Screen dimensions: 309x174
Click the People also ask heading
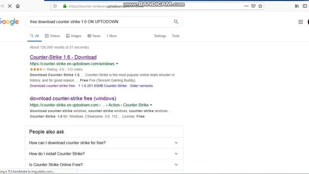(x=47, y=132)
